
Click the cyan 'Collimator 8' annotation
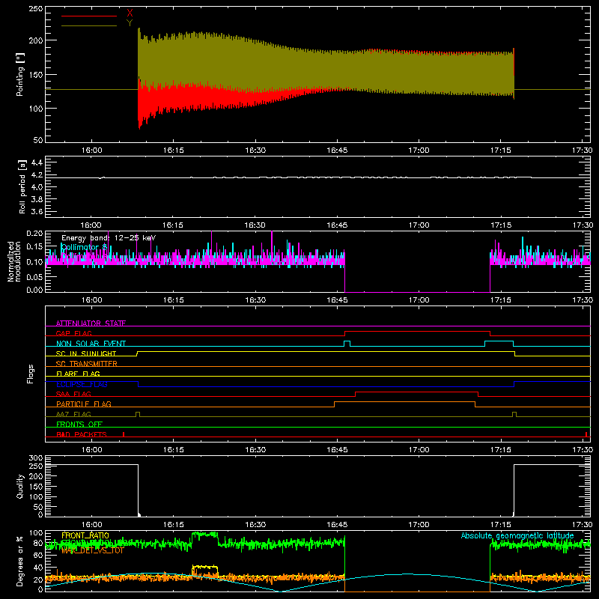[84, 247]
